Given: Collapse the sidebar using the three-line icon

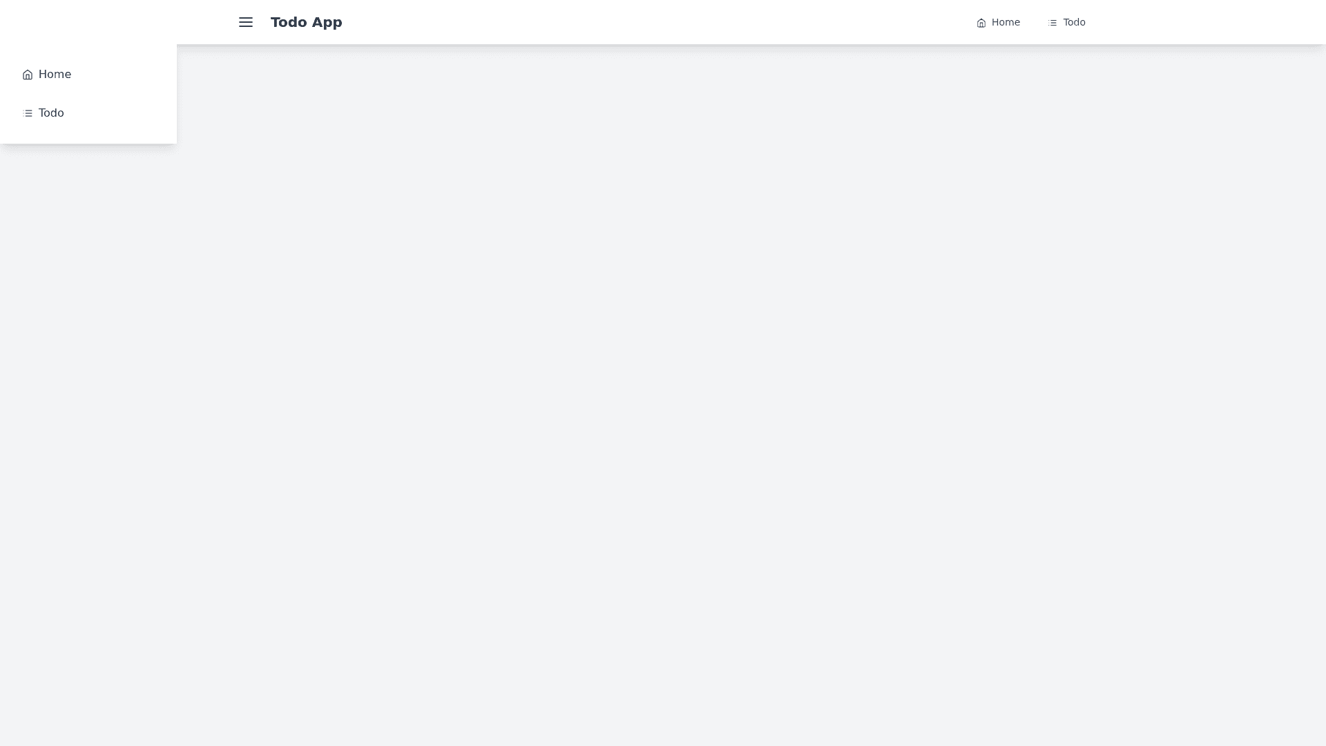Looking at the screenshot, I should (246, 22).
